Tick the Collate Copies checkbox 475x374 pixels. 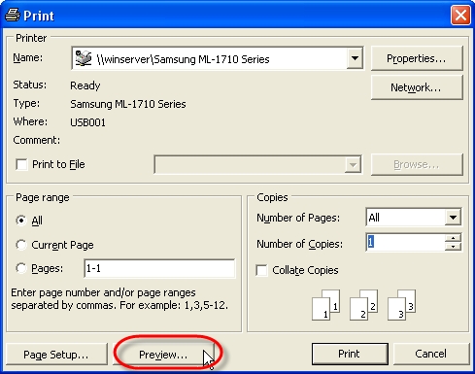261,270
